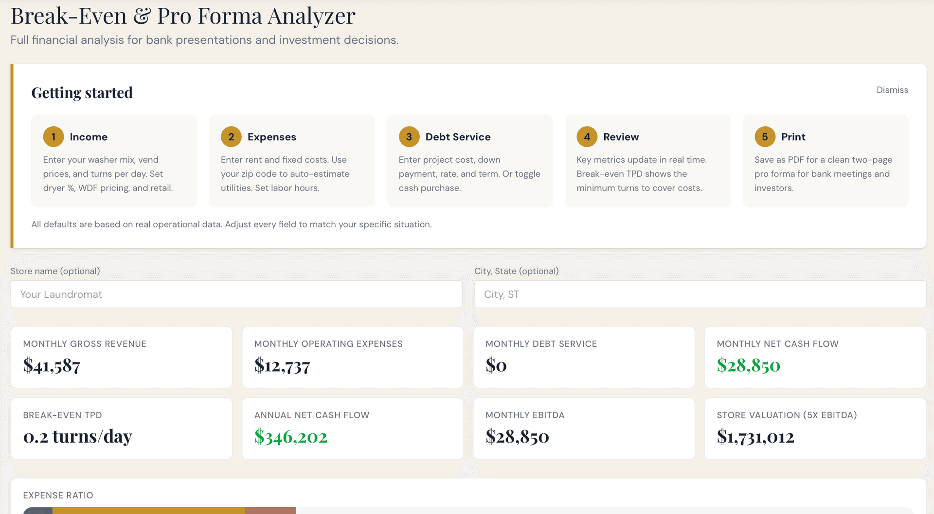Select the Break-Even TPD metric card
The height and width of the screenshot is (514, 934).
(x=121, y=428)
